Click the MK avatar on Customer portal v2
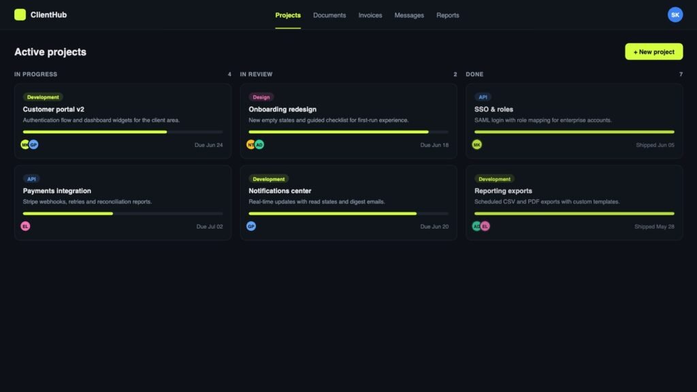 [x=25, y=144]
